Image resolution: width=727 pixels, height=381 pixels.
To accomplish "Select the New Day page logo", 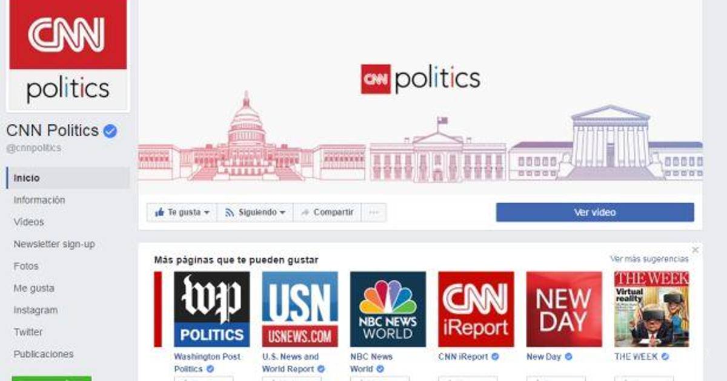I will pyautogui.click(x=564, y=309).
